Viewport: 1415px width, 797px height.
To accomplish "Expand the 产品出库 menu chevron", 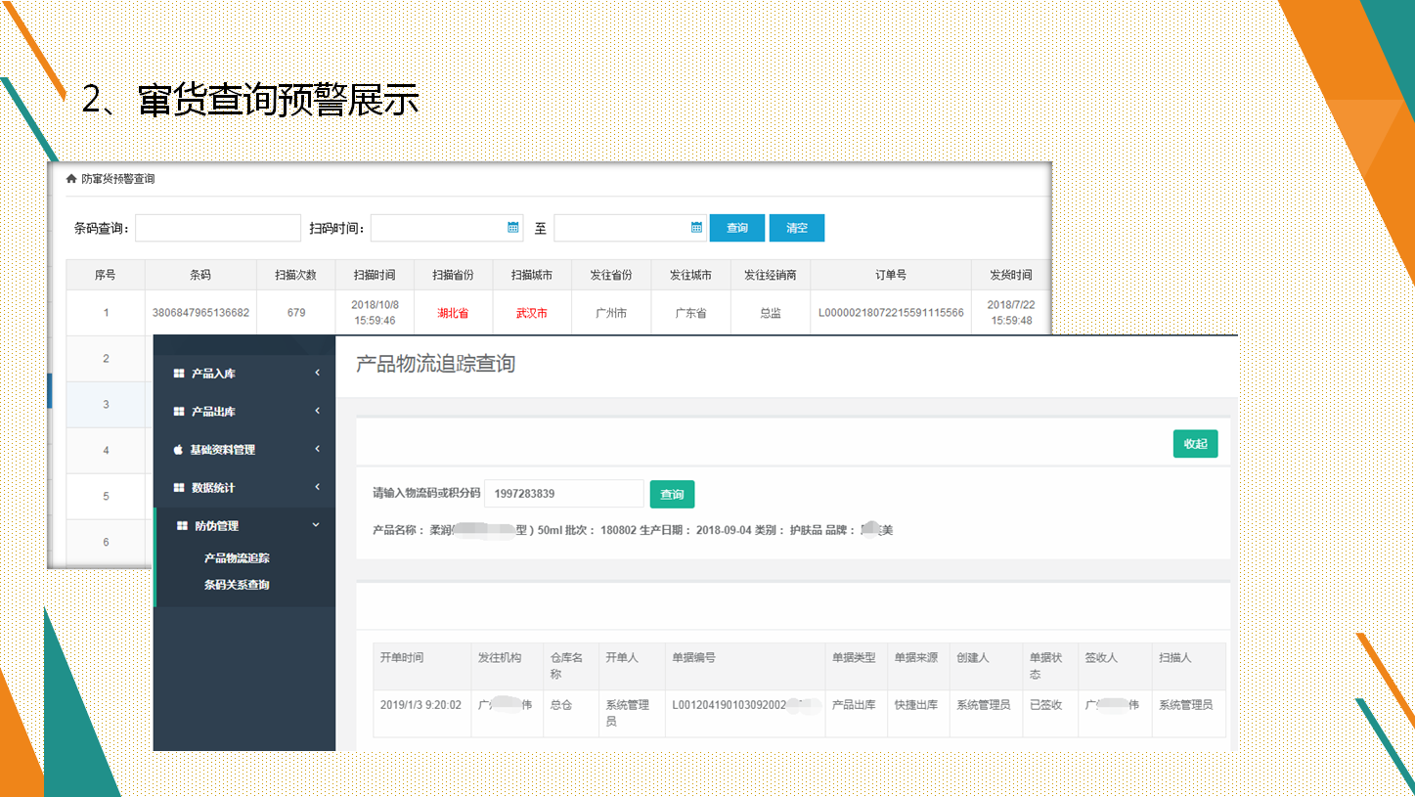I will 317,412.
